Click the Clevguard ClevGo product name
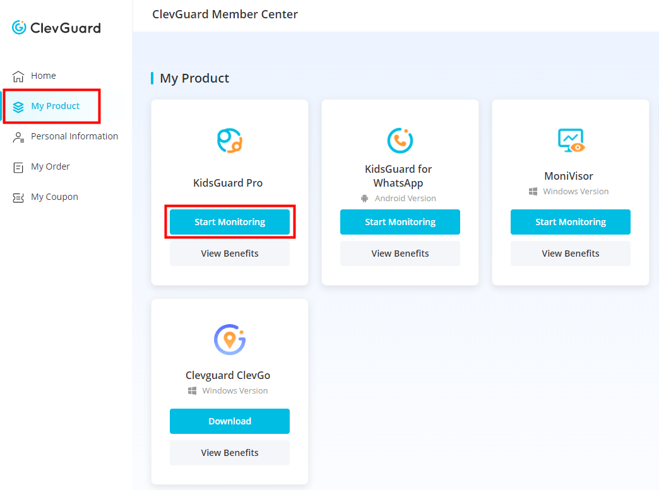This screenshot has height=490, width=659. (x=228, y=375)
